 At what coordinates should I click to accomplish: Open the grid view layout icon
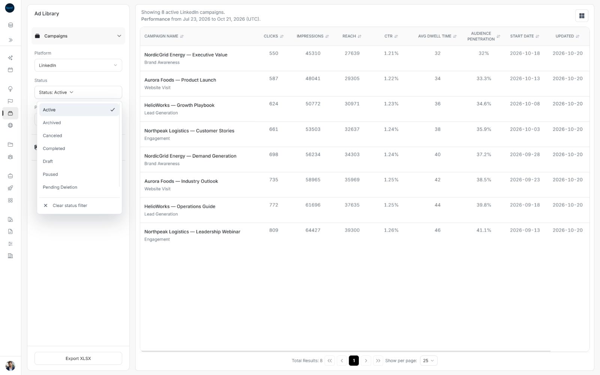click(582, 16)
